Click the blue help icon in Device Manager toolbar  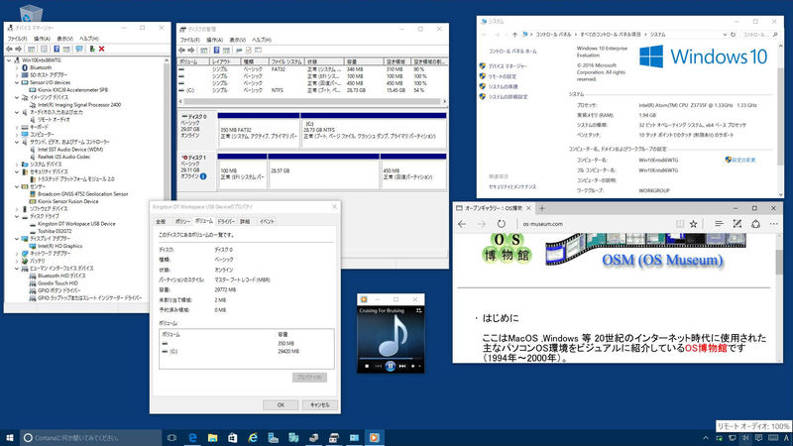[x=57, y=49]
